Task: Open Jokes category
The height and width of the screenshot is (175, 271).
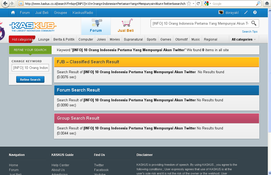Action: pos(101,40)
